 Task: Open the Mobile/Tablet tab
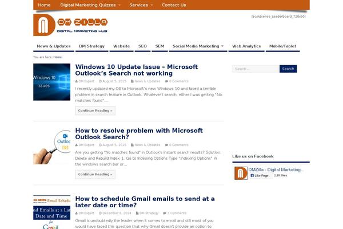coord(282,46)
